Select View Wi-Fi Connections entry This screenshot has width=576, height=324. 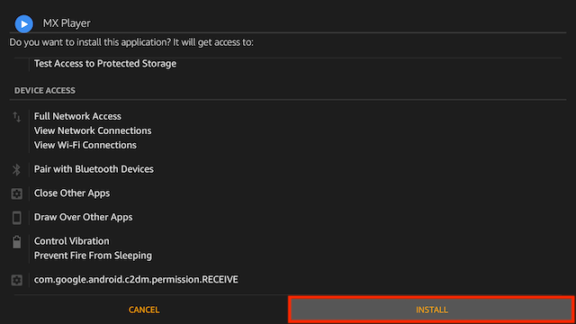pyautogui.click(x=85, y=145)
